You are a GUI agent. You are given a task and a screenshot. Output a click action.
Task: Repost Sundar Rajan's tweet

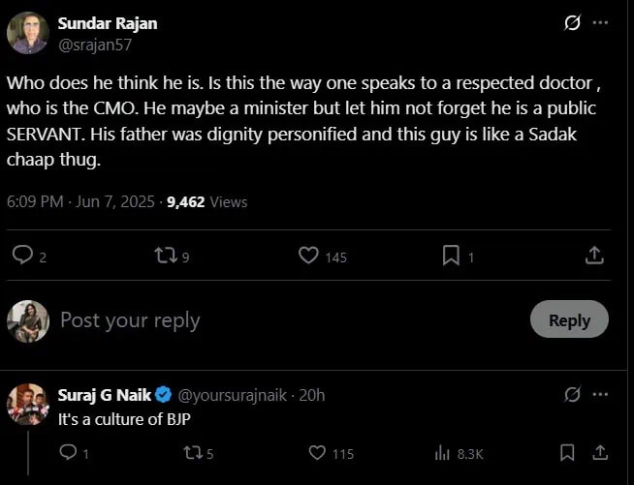165,256
